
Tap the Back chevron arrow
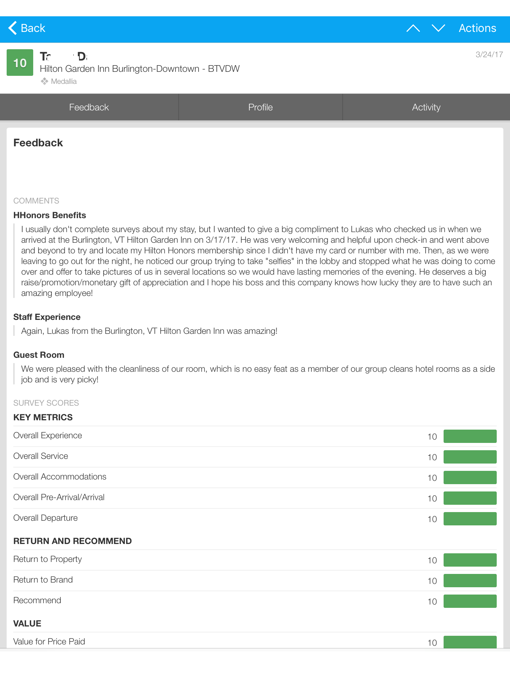13,28
